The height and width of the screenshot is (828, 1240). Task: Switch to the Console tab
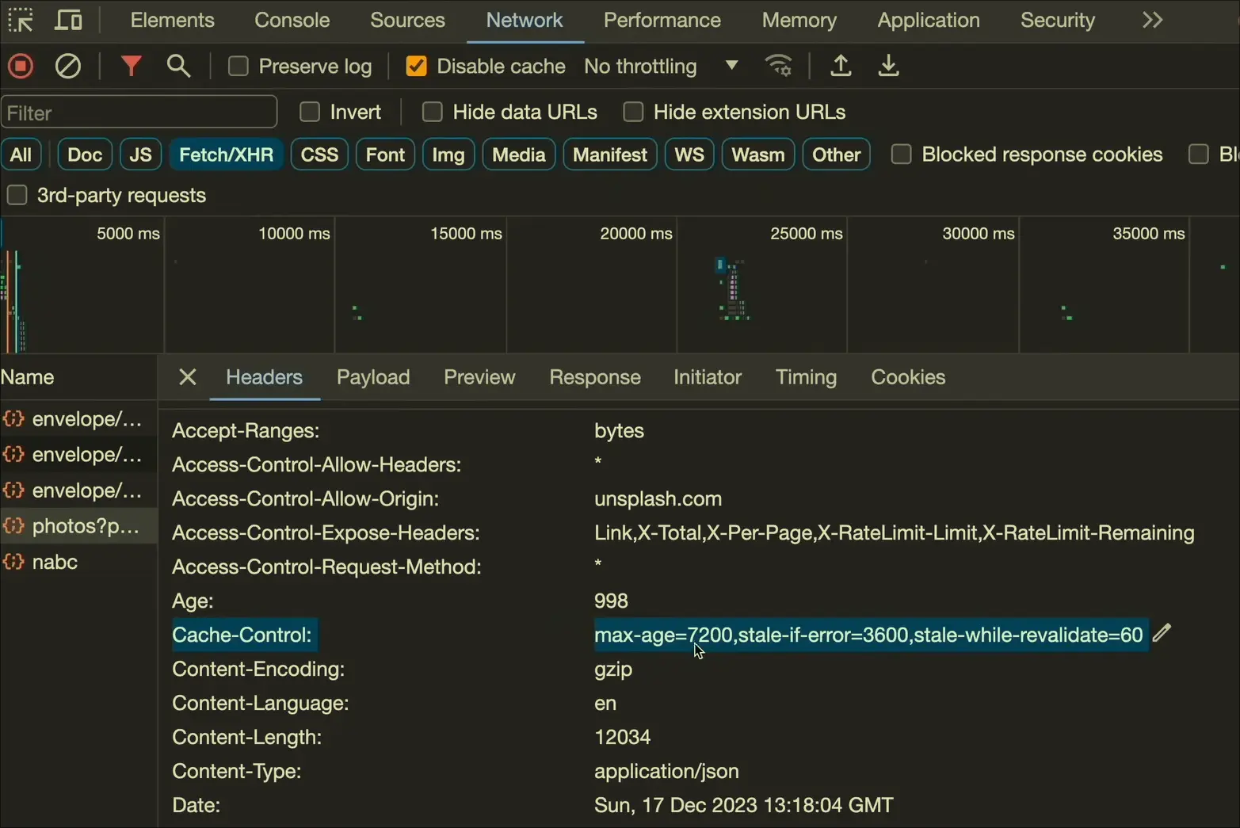point(292,20)
